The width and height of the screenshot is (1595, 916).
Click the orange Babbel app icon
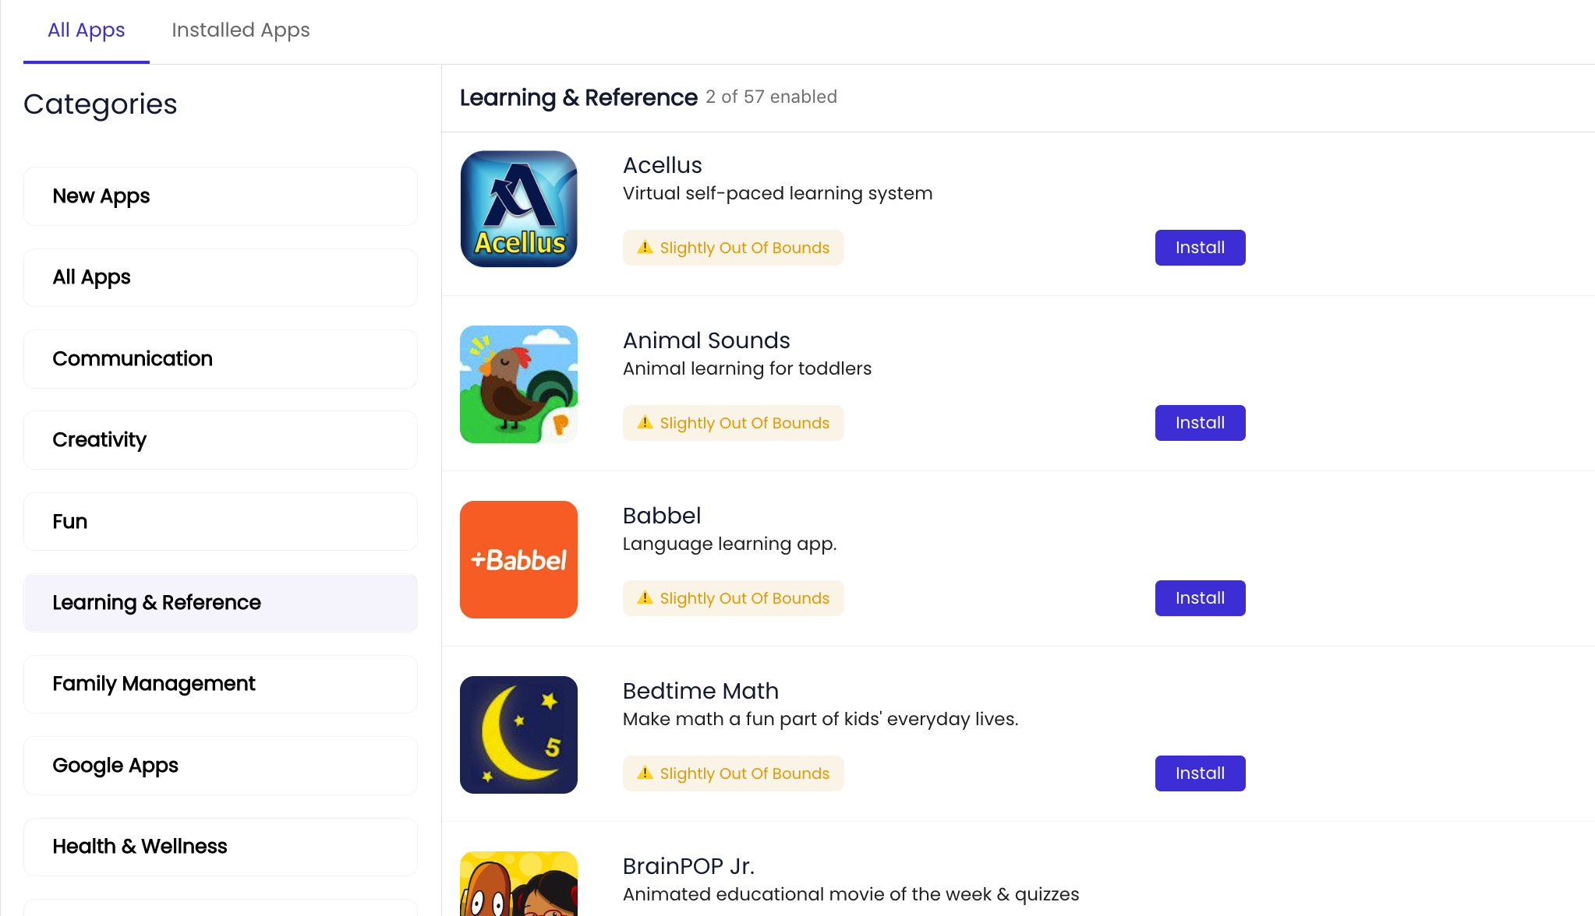[518, 559]
